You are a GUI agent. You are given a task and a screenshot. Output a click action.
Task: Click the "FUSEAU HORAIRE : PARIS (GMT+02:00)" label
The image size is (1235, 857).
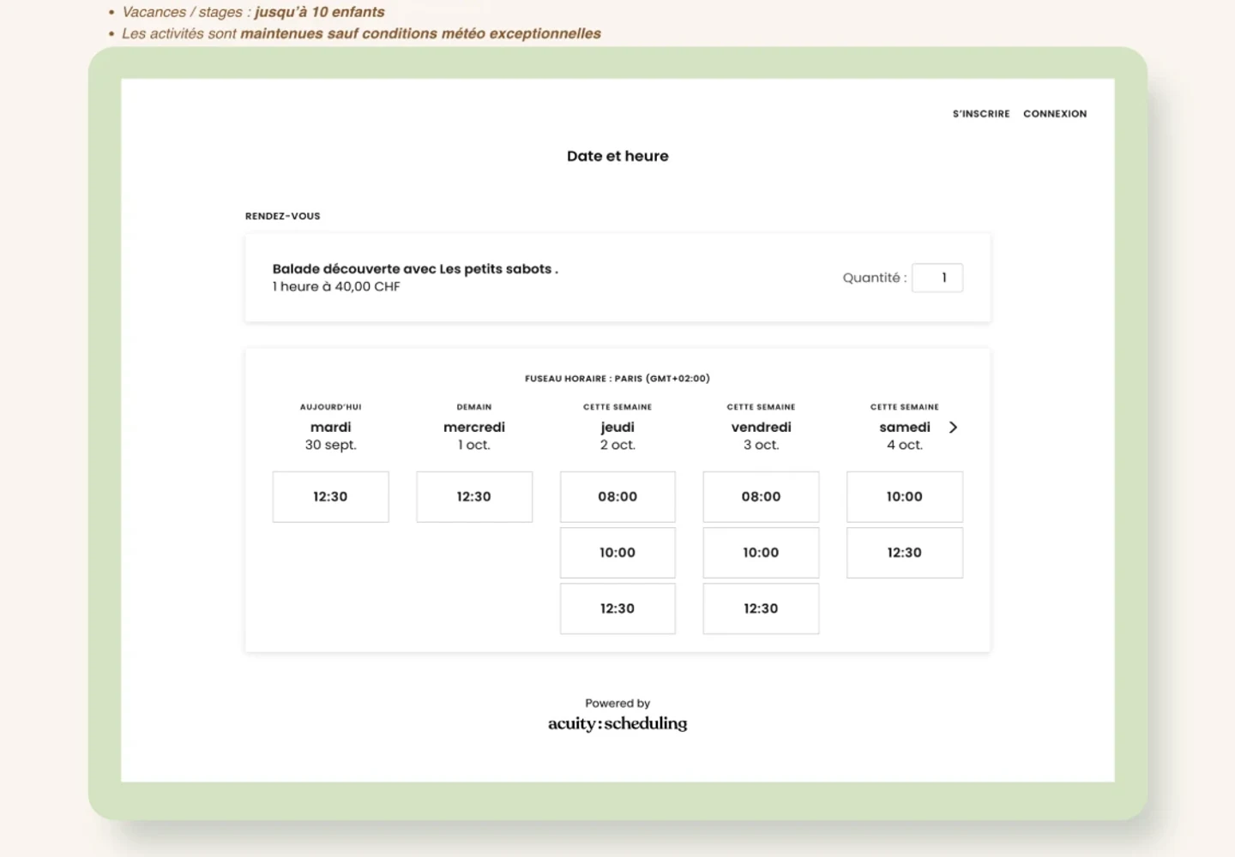(x=617, y=379)
